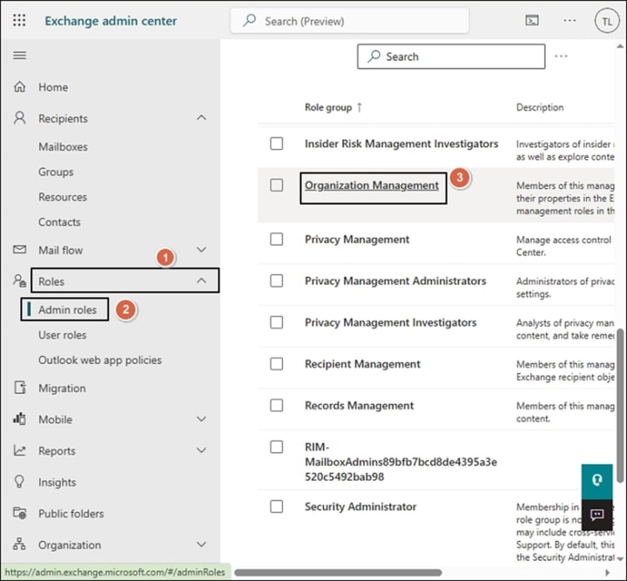Screen dimensions: 627x581
Task: Open the Groups page
Action: [56, 172]
